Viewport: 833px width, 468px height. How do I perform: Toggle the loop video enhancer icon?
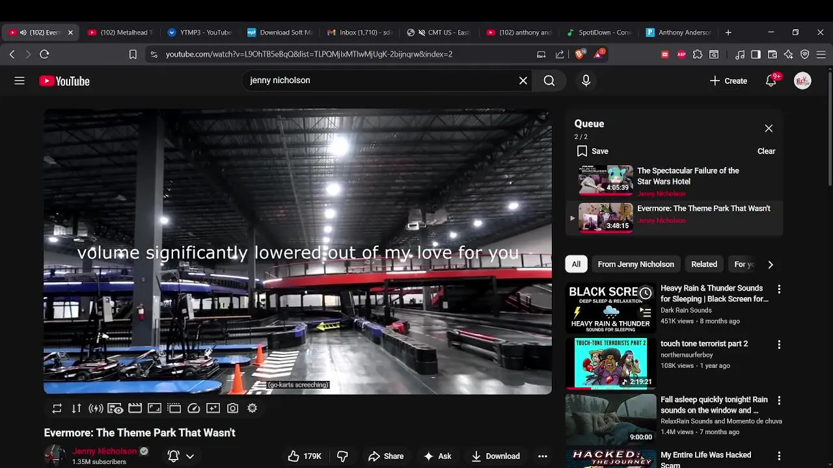(x=57, y=408)
